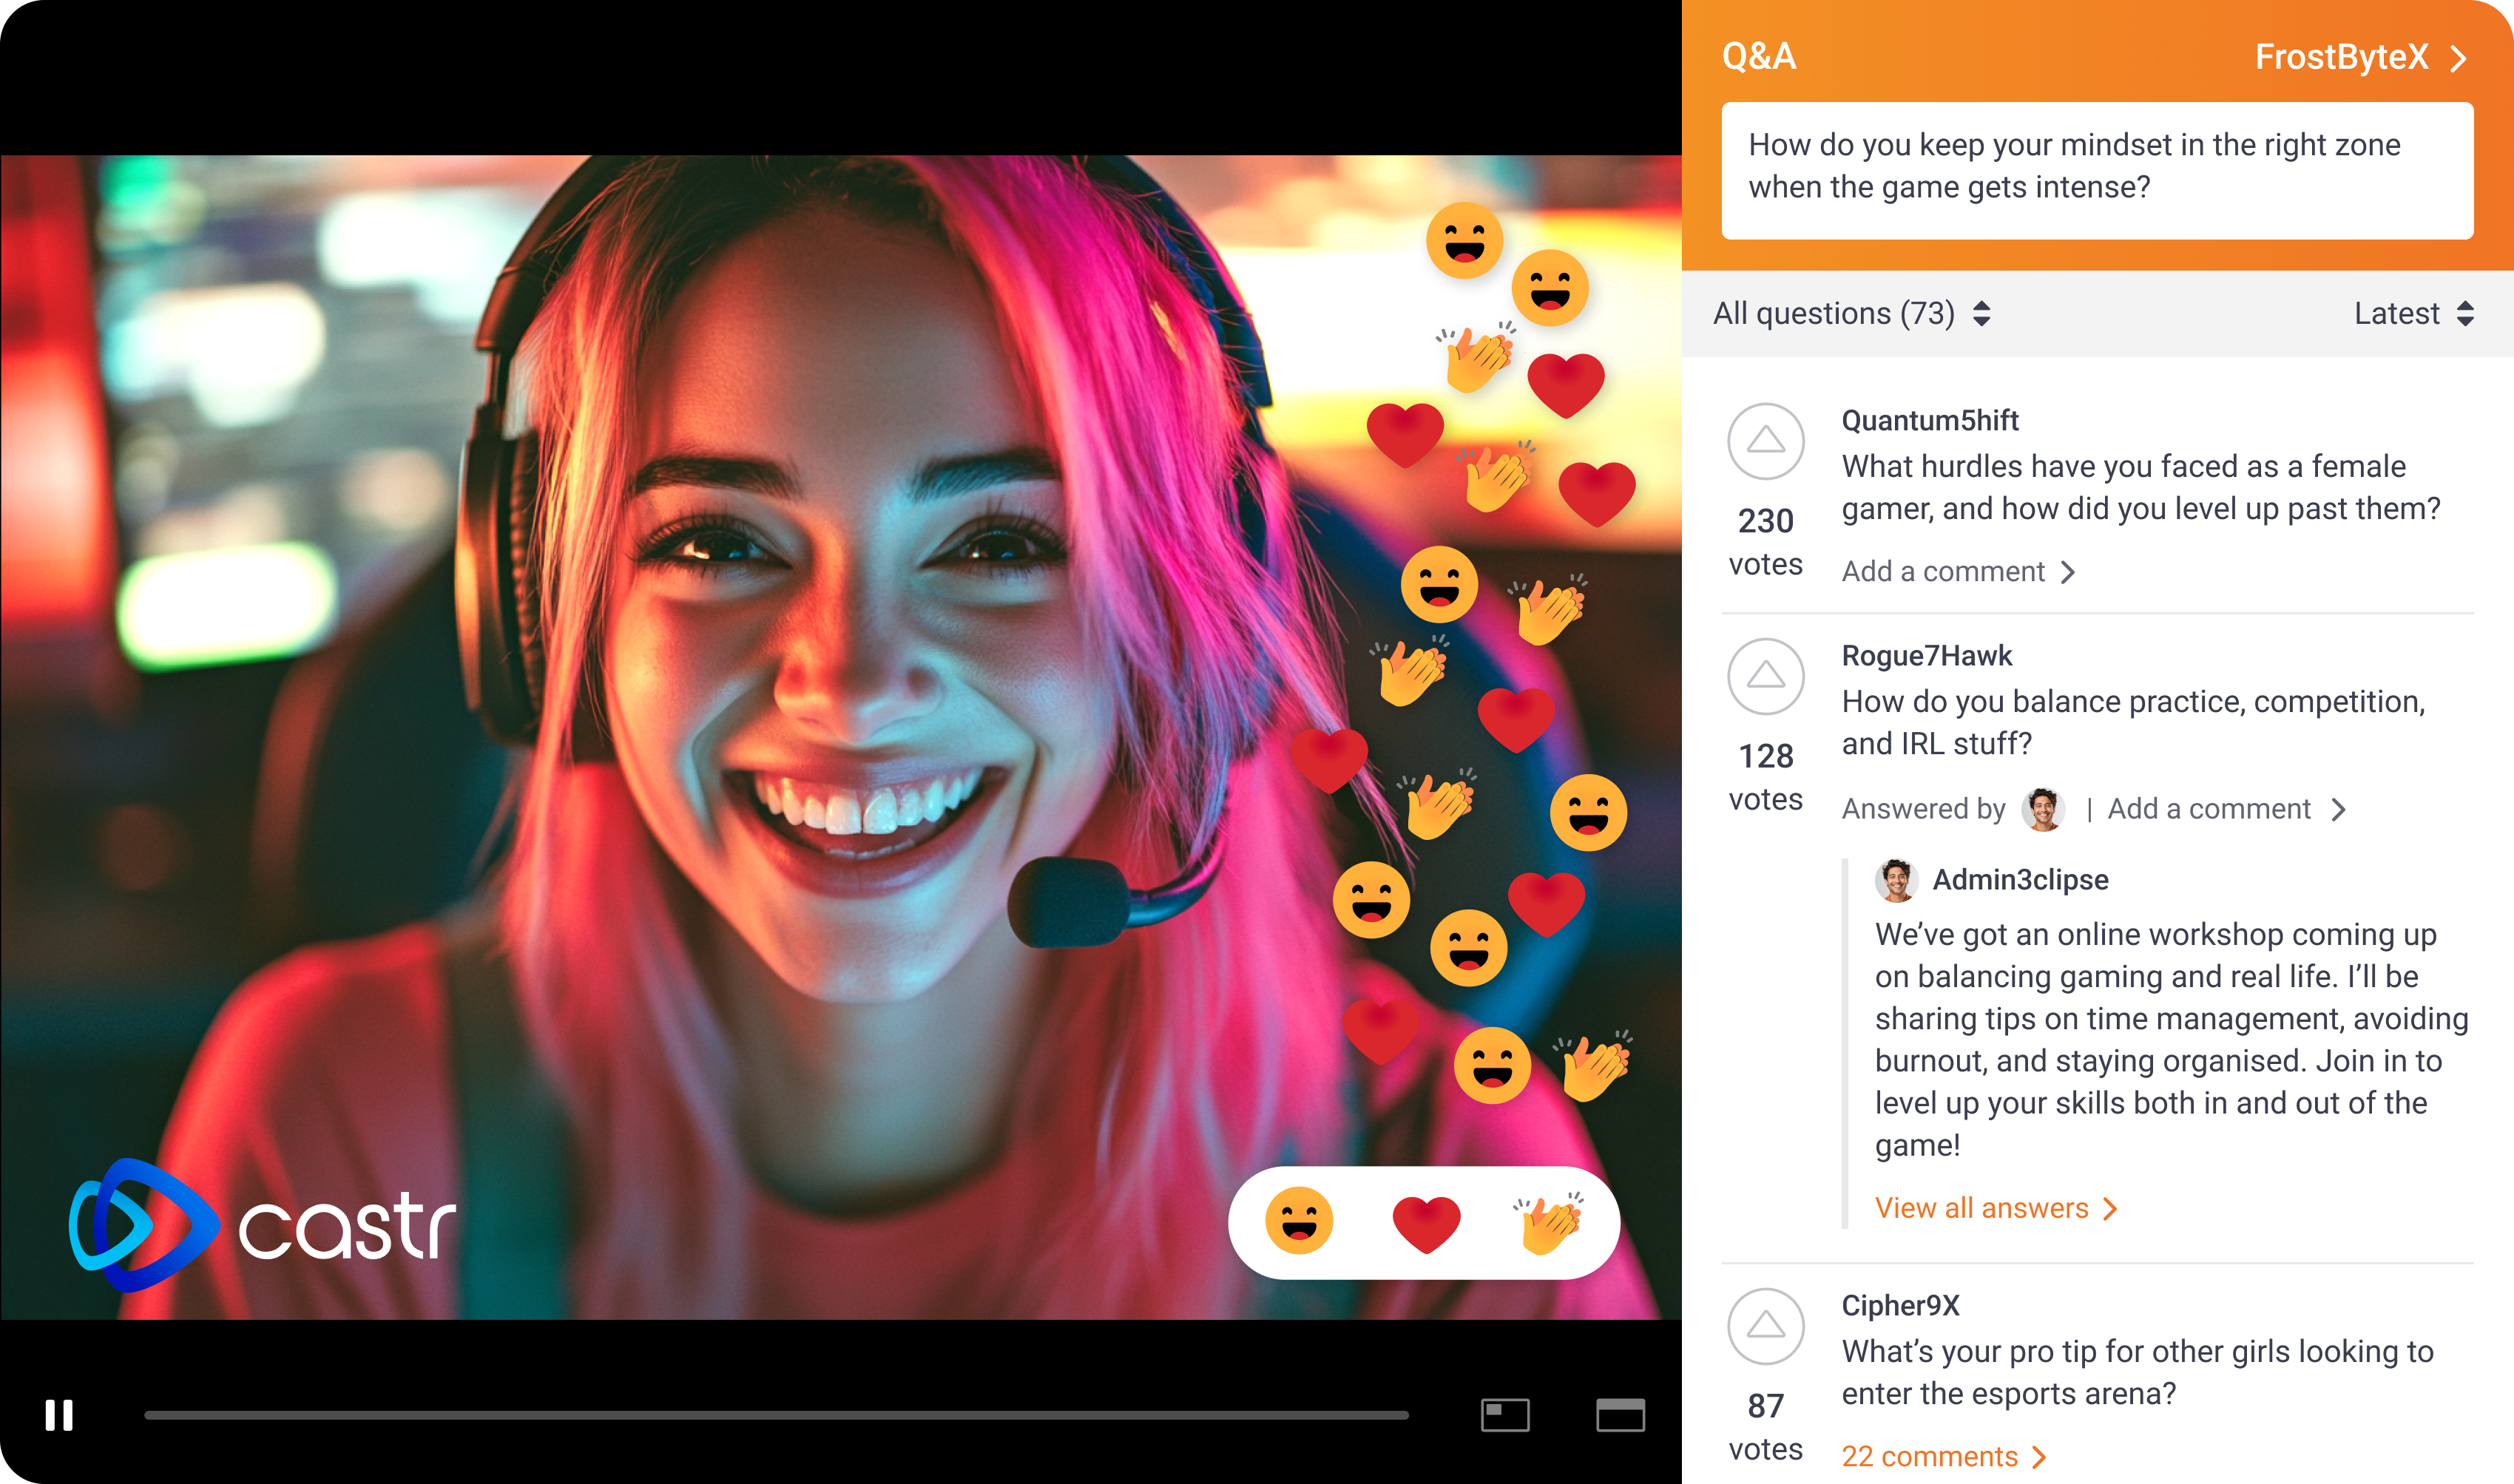The image size is (2514, 1484).
Task: Switch to theater mode layout icon
Action: tap(1620, 1415)
